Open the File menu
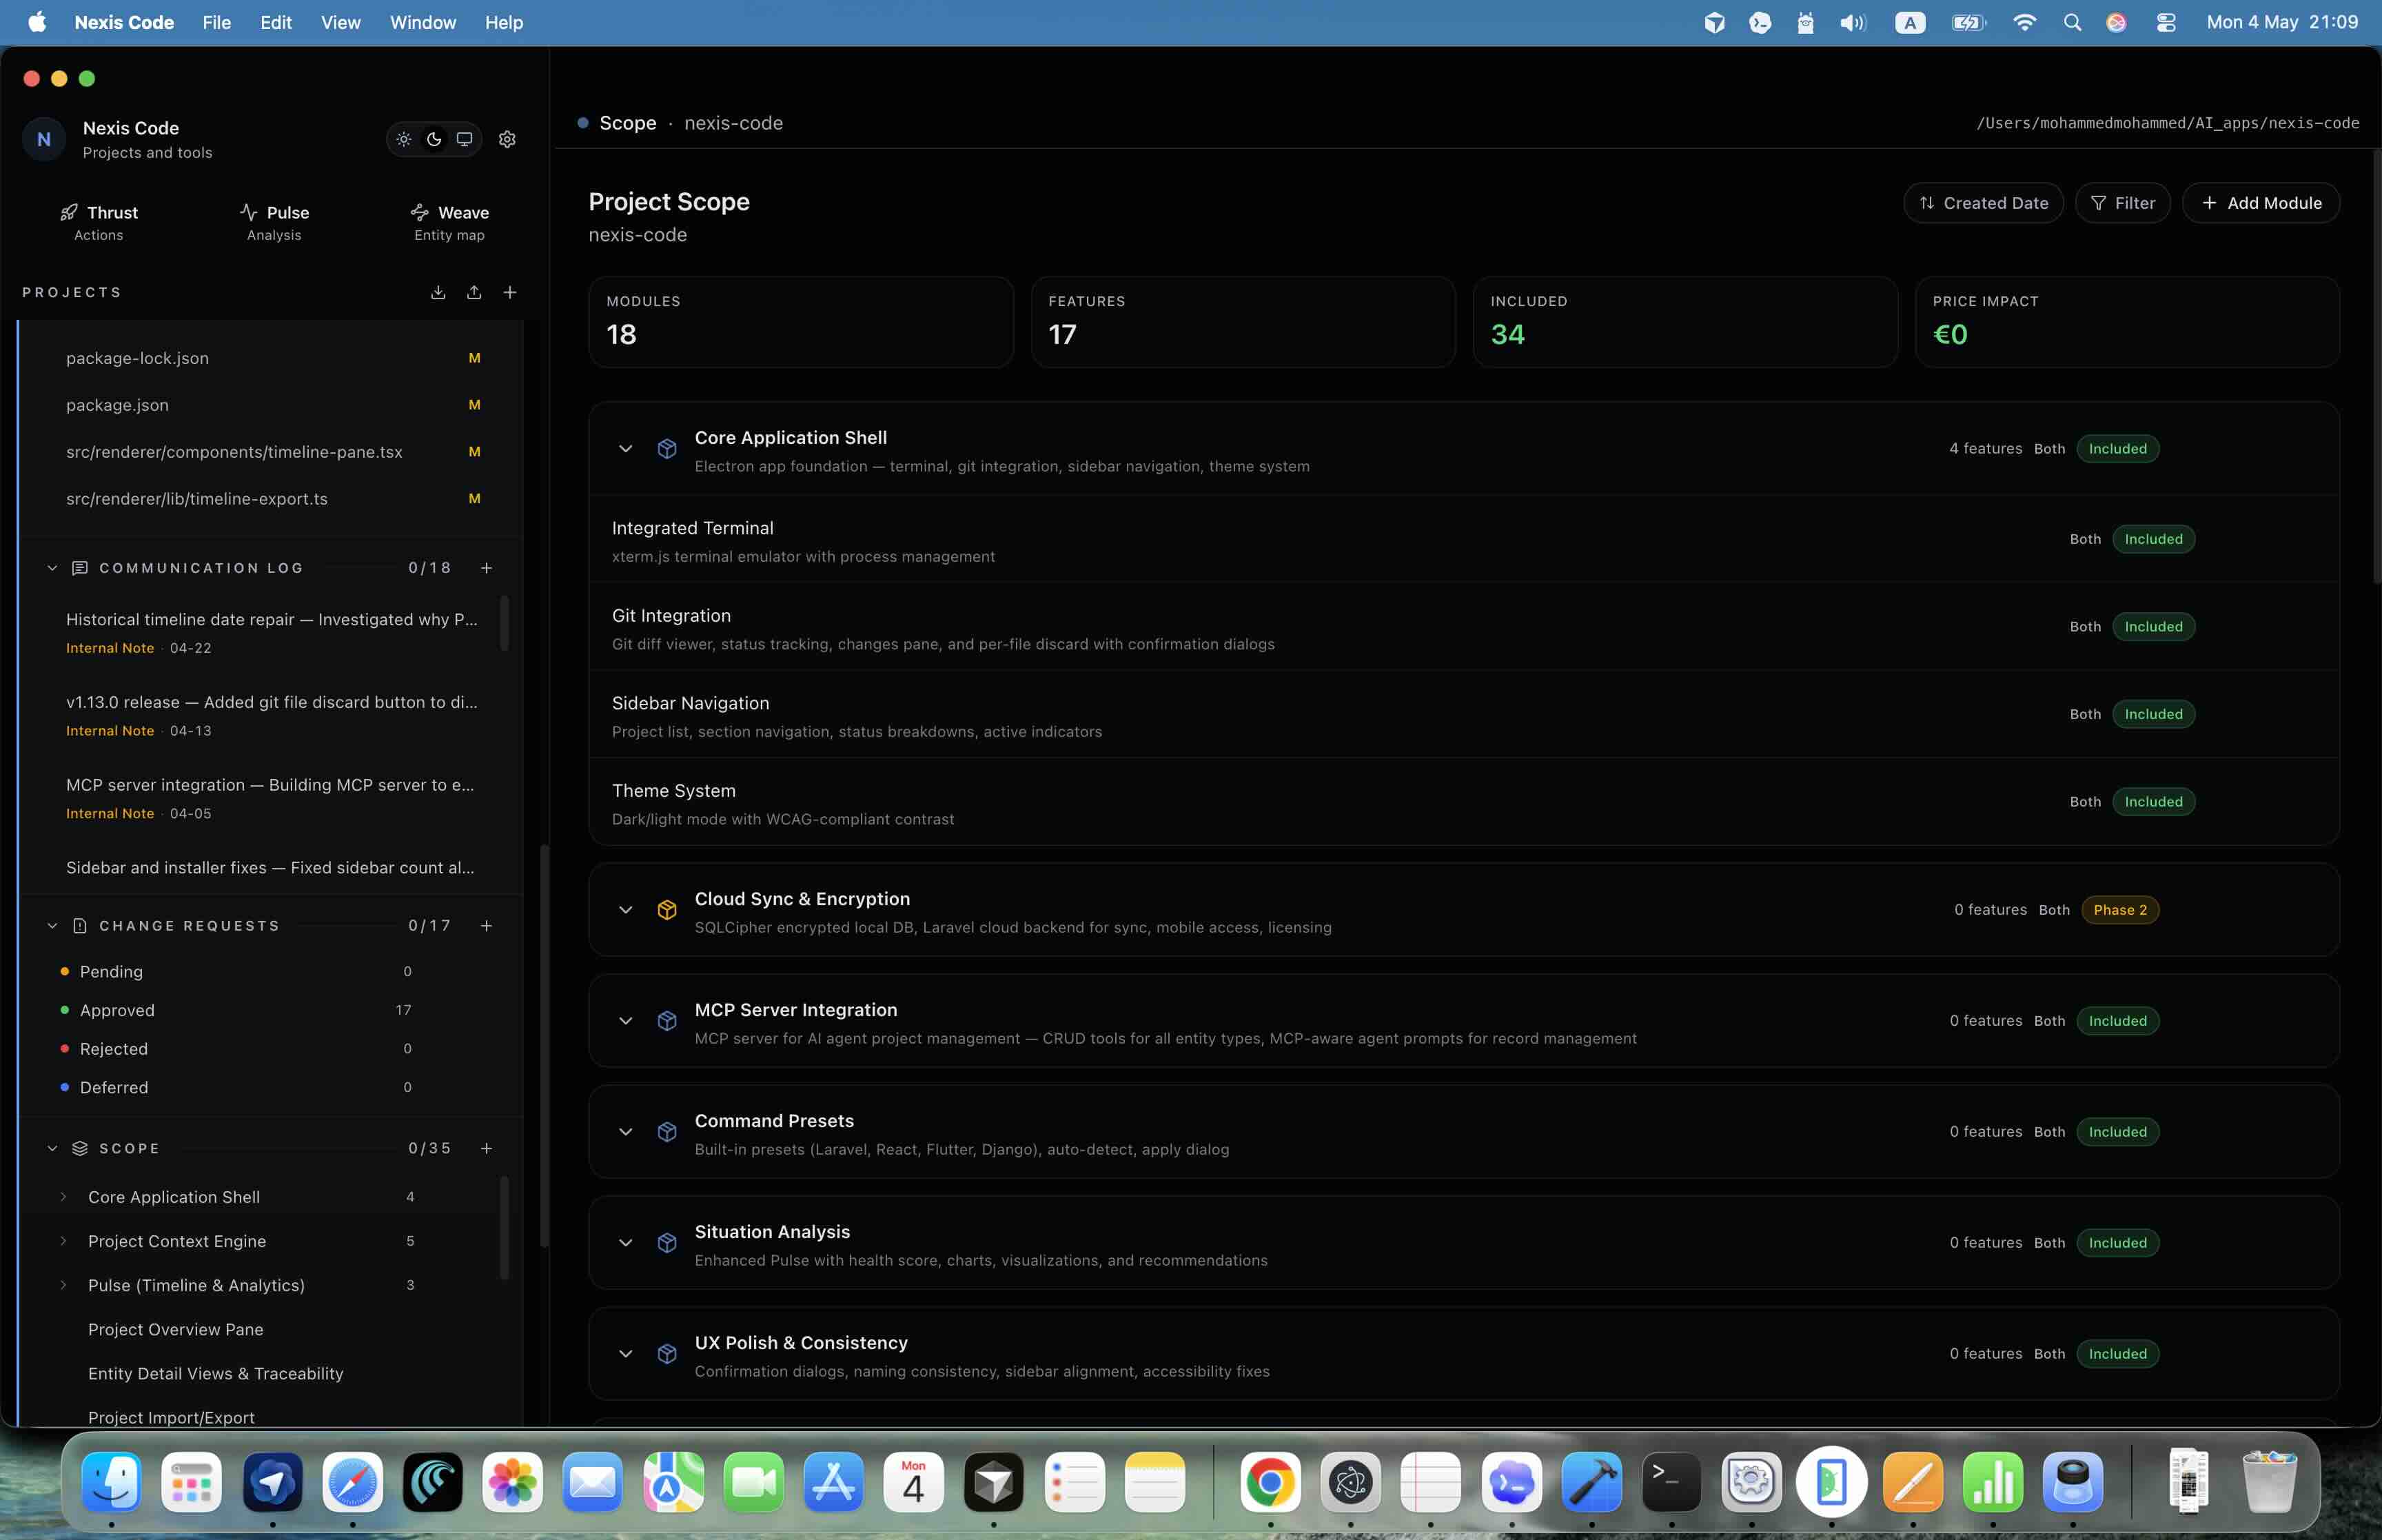This screenshot has width=2382, height=1540. [216, 22]
